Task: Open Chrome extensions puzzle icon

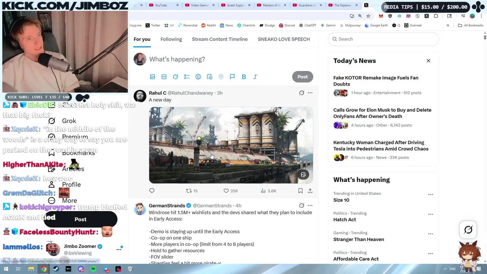Action: pos(436,16)
